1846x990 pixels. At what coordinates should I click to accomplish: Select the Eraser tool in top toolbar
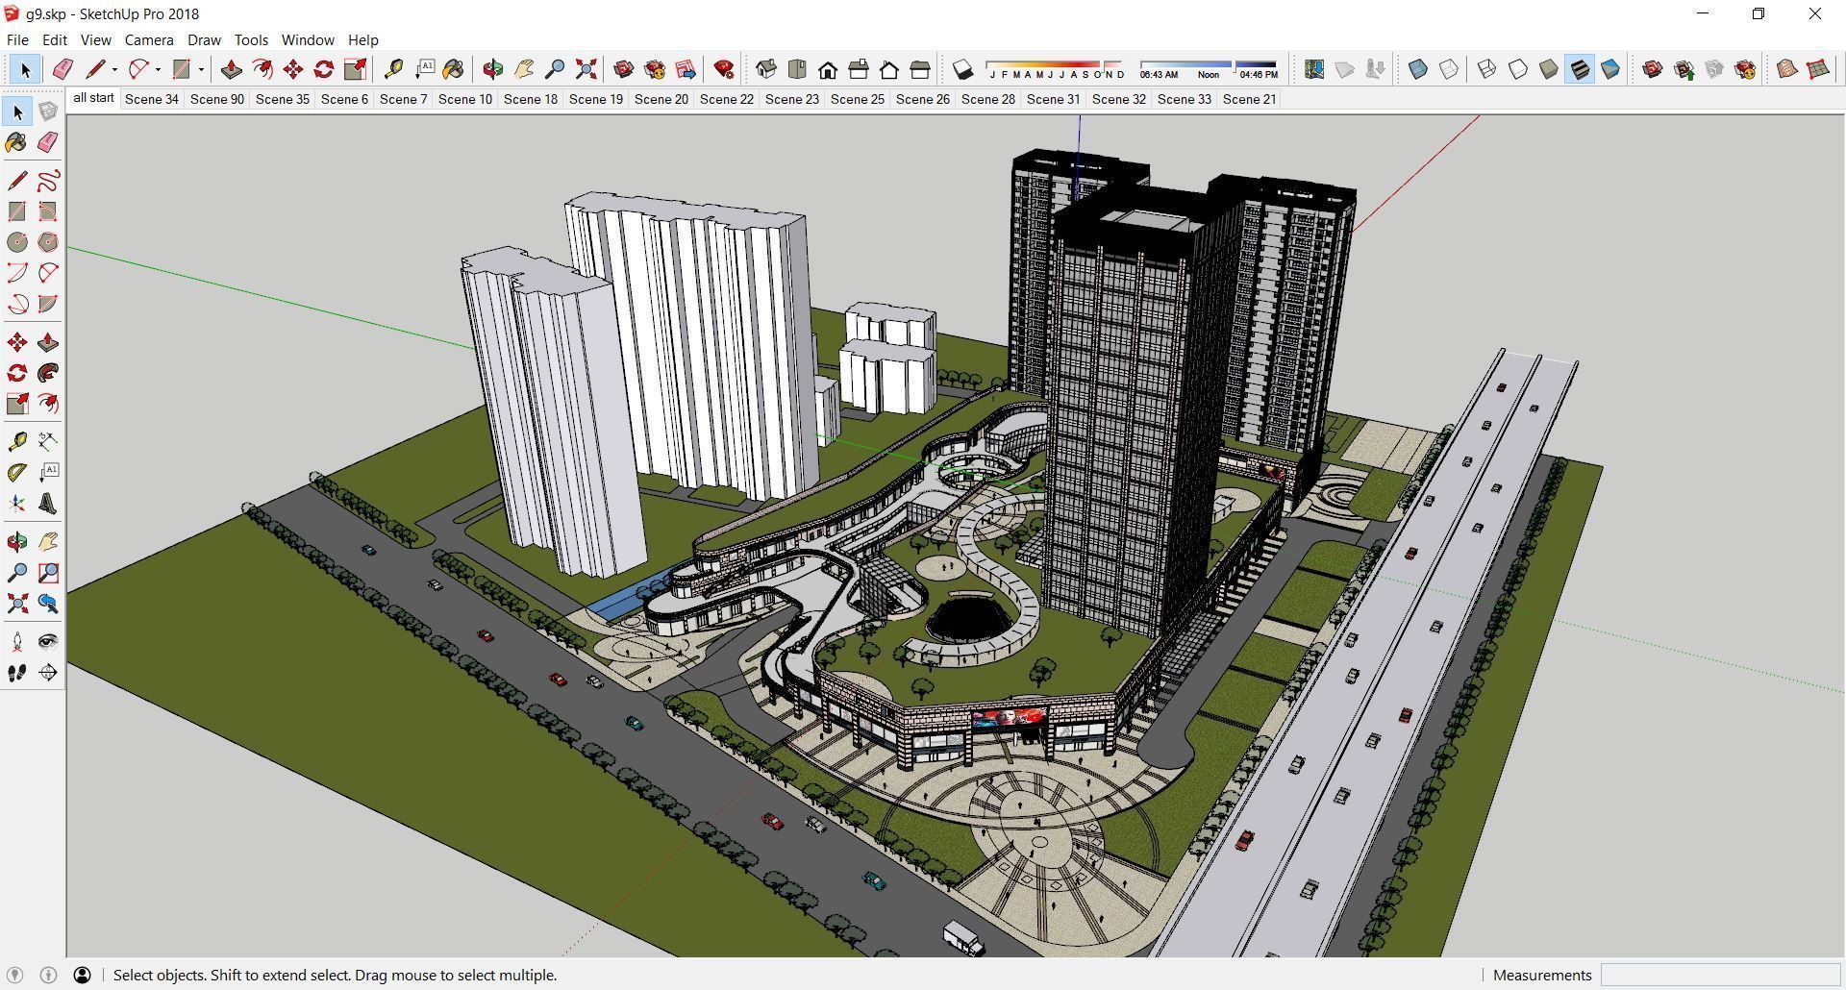(x=62, y=69)
